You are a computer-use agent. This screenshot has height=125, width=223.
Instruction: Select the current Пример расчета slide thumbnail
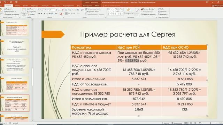[15, 103]
